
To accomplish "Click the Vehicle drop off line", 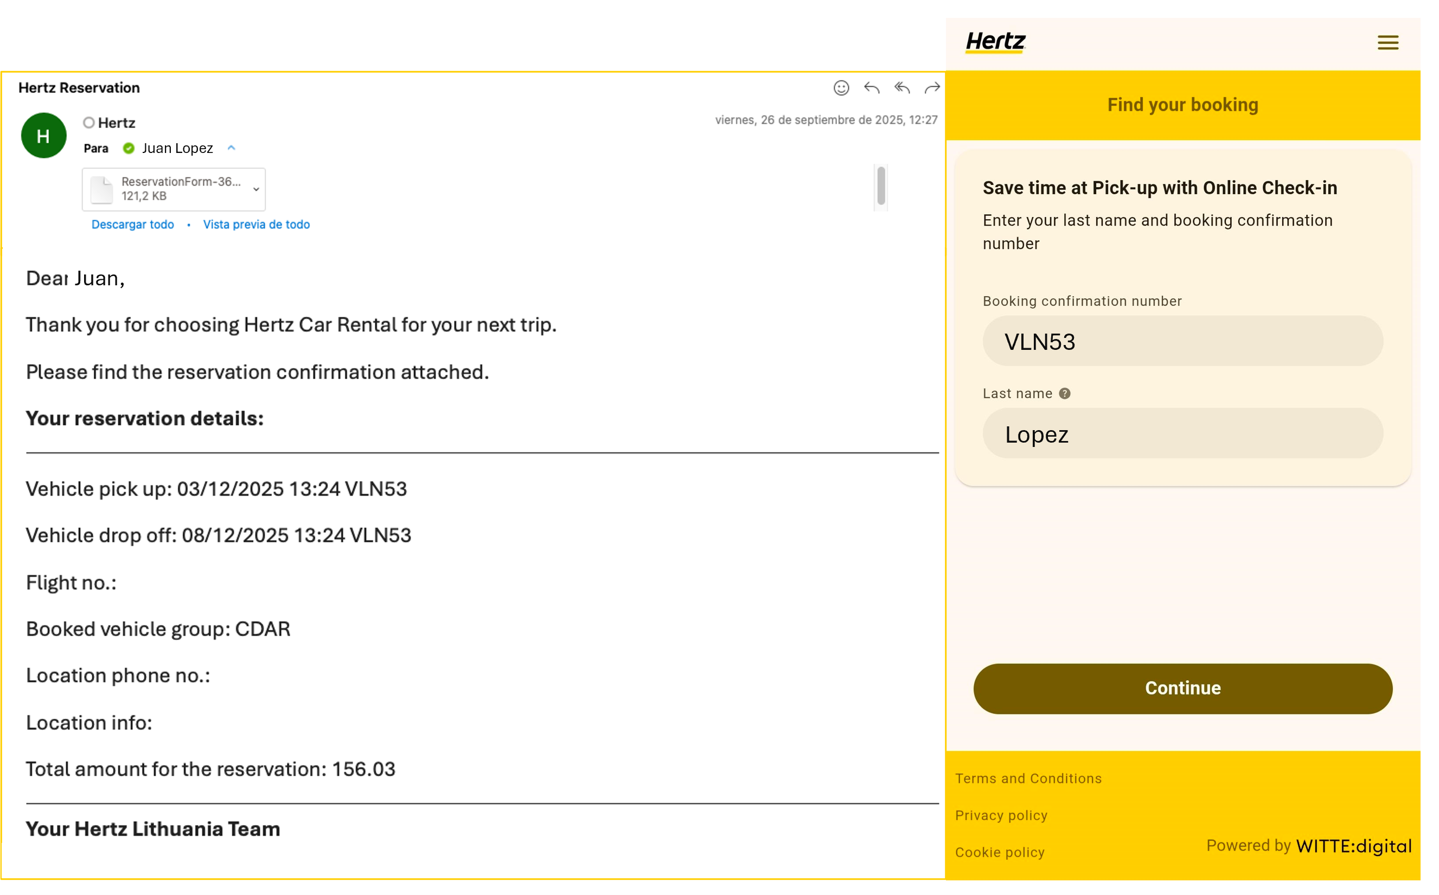I will pos(219,535).
